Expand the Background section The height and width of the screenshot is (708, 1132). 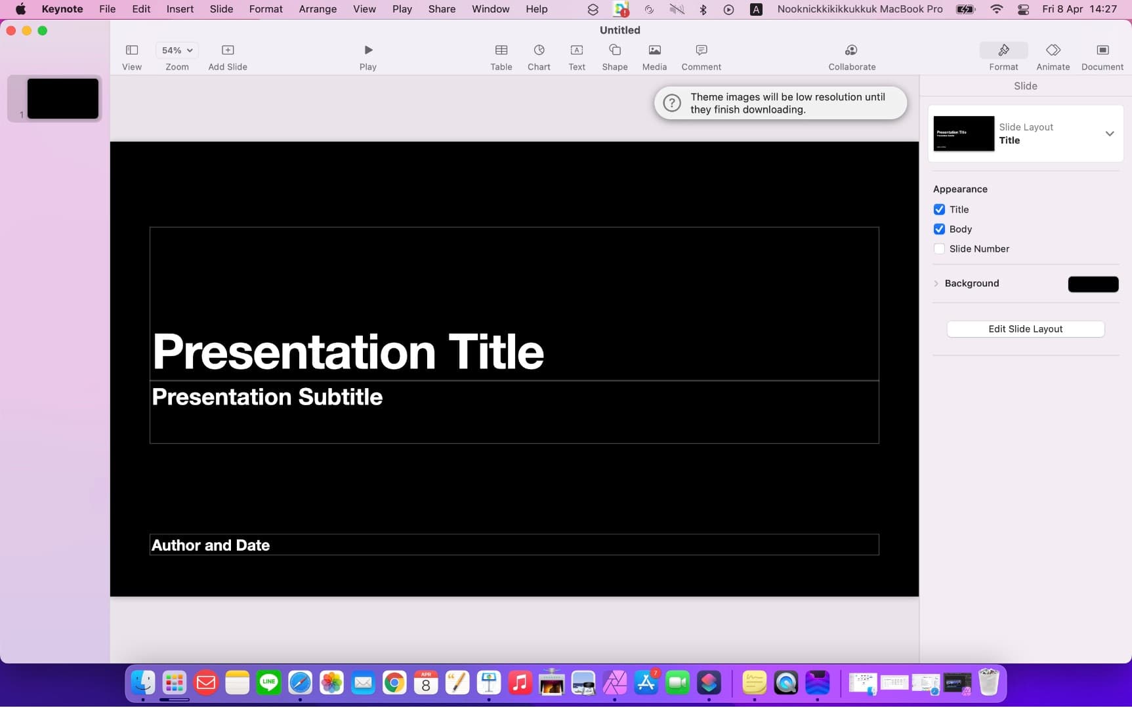tap(936, 284)
